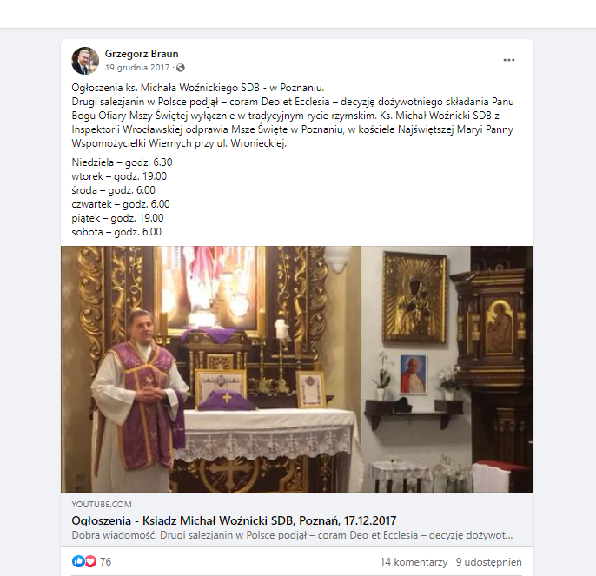Click the Dobra wiadomość link description
This screenshot has height=576, width=596.
292,535
